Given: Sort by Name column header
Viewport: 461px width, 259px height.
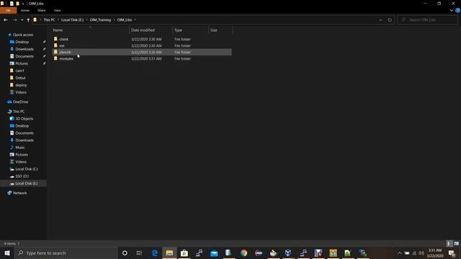Looking at the screenshot, I should 58,30.
